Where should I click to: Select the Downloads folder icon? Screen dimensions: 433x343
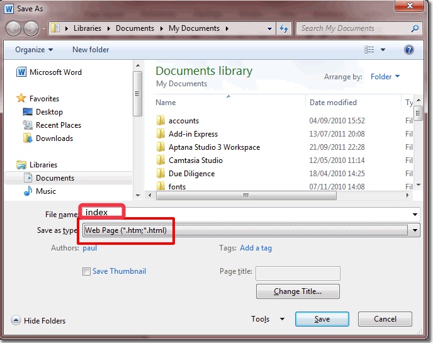[28, 138]
